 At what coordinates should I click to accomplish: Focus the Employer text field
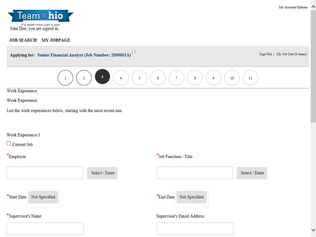(x=45, y=173)
